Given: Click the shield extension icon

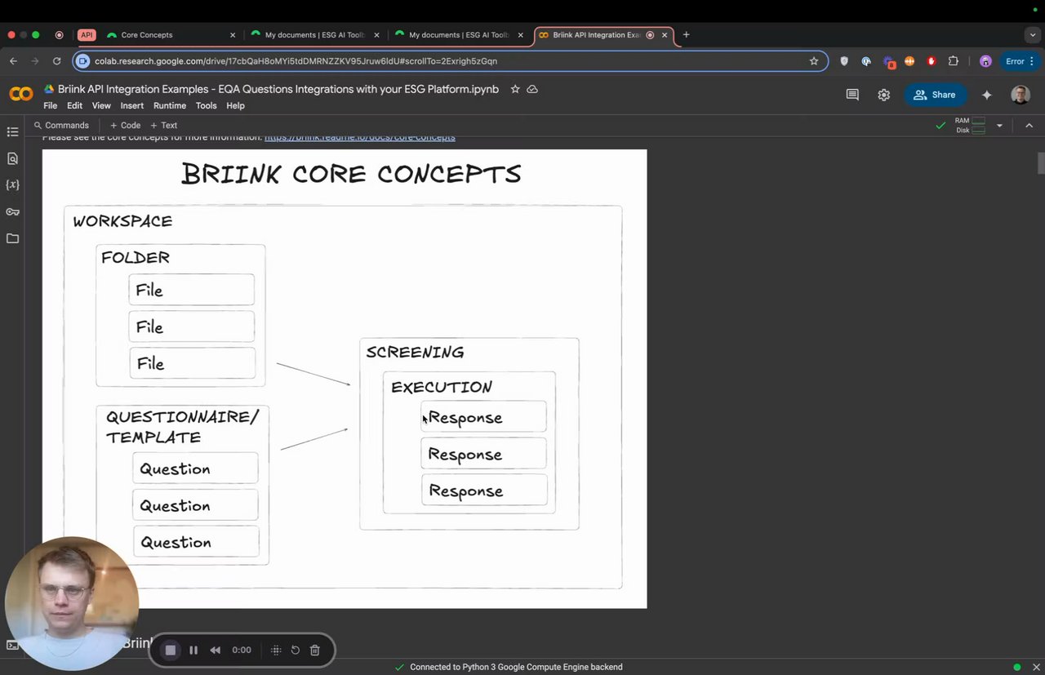Looking at the screenshot, I should coord(844,61).
